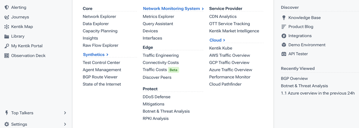
Task: Open DDoS Defense under Protect
Action: tap(156, 97)
